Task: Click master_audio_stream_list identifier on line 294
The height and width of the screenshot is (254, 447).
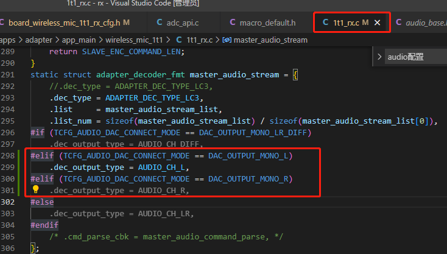Action: coord(161,110)
